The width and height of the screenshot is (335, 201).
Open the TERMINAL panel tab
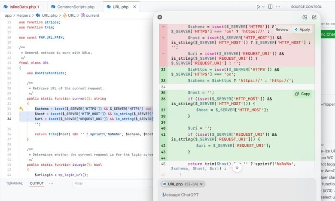click(x=14, y=183)
